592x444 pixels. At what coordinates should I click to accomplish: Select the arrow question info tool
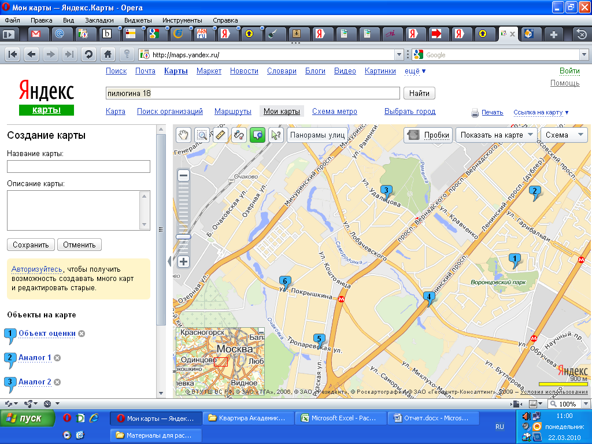point(276,135)
